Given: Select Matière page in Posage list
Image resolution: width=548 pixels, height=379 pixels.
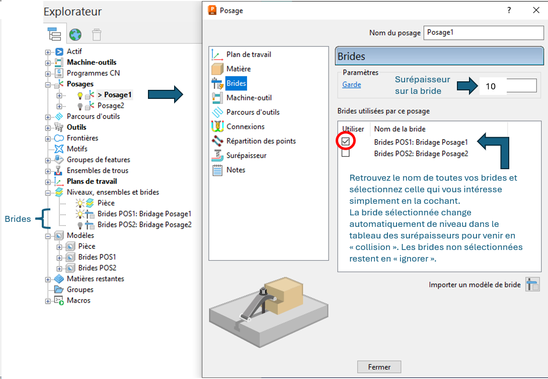Looking at the screenshot, I should coord(238,69).
